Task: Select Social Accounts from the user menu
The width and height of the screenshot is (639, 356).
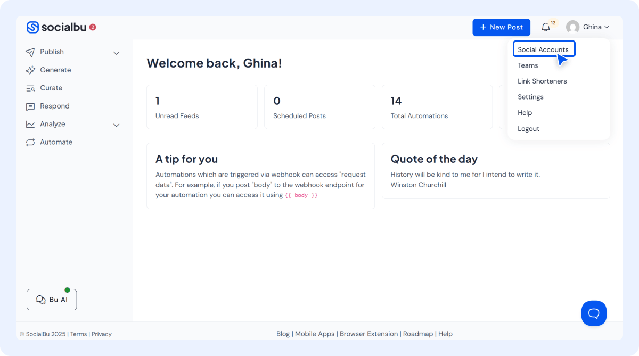Action: (x=543, y=49)
